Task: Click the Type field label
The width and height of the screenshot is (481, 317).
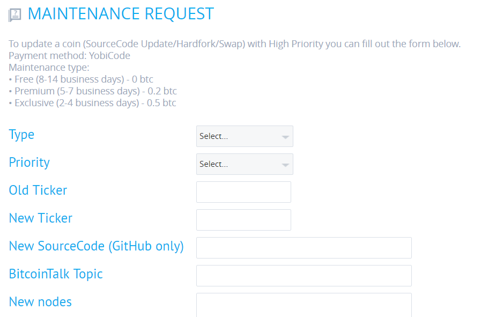Action: point(21,135)
